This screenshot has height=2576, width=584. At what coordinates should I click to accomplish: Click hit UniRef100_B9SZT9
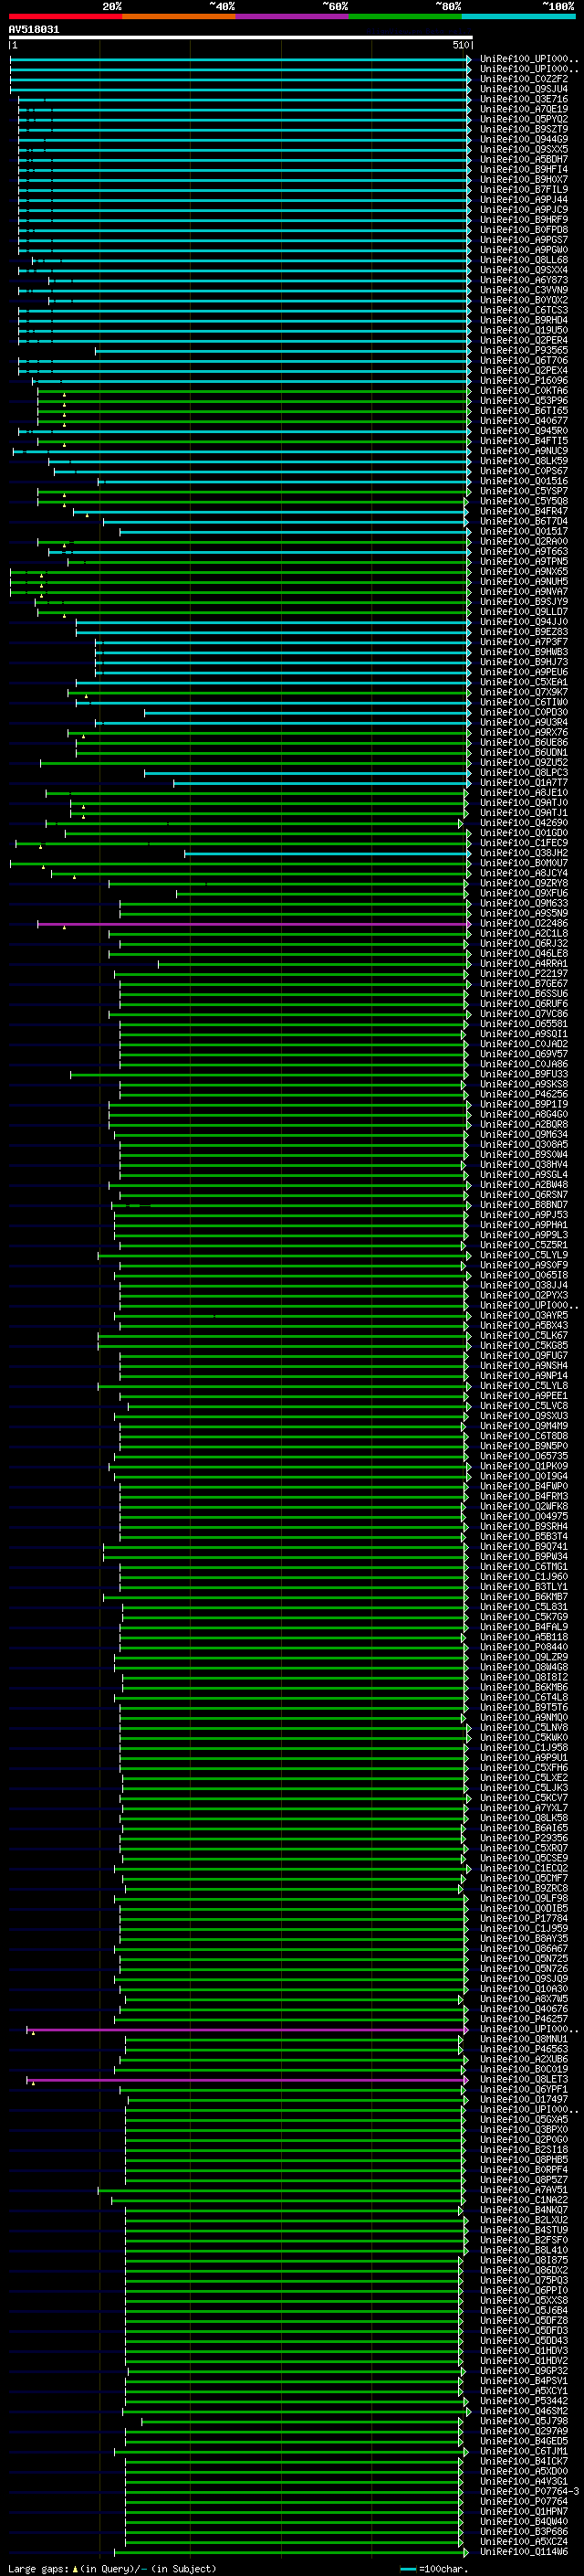coord(524,129)
